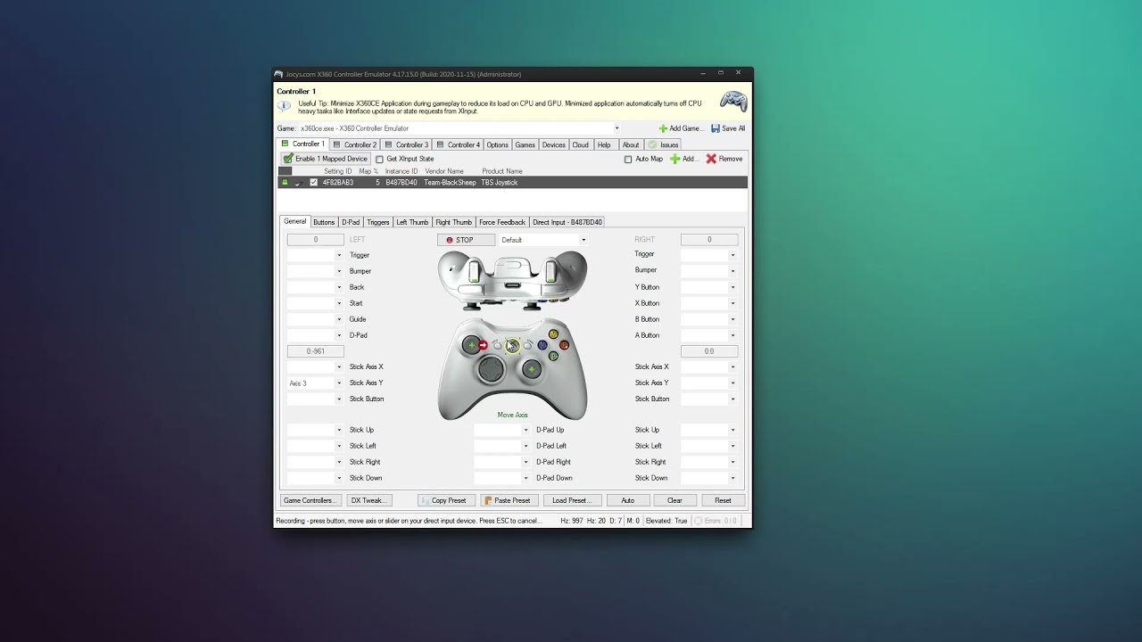Click the Auto button
The height and width of the screenshot is (642, 1142).
[628, 500]
